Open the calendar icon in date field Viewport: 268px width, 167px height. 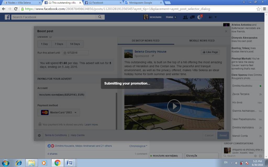coord(65,53)
